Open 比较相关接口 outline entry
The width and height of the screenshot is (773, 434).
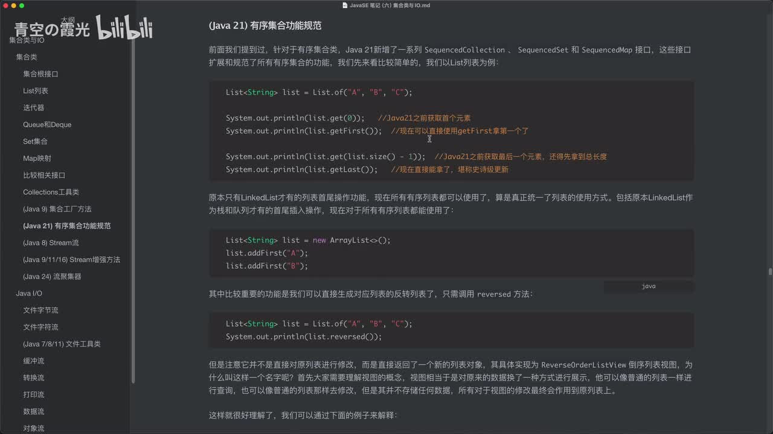(44, 175)
